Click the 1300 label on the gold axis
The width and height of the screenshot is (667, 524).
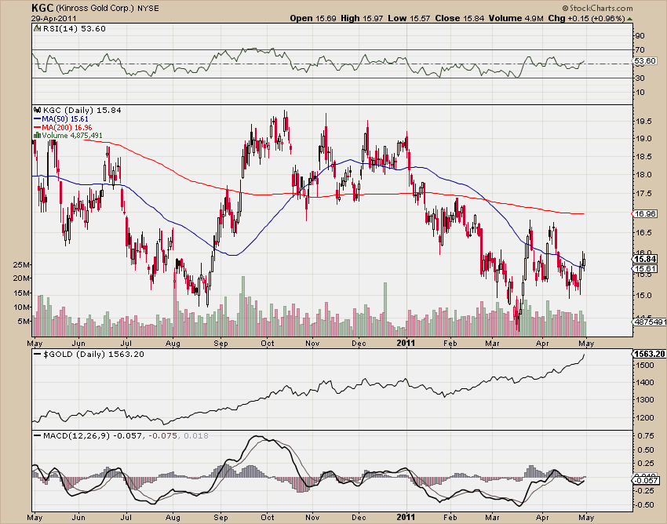pos(645,400)
